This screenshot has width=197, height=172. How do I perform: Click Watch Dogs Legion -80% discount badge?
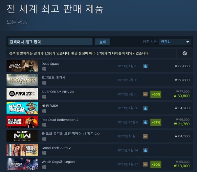coord(156,164)
